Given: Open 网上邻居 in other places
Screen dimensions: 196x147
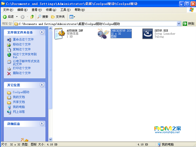Looking at the screenshot, I should coord(19,112).
